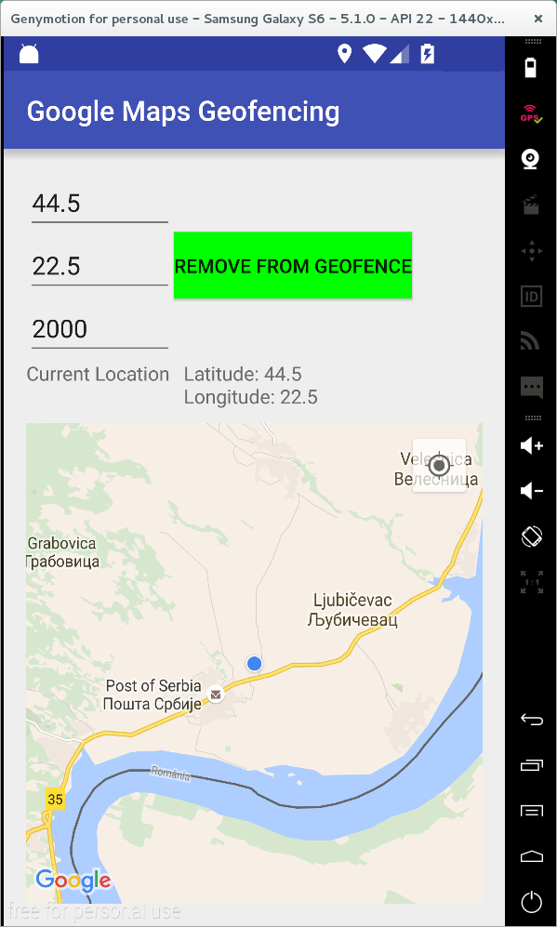Click the Android back button
Viewport: 557px width, 927px height.
(531, 720)
